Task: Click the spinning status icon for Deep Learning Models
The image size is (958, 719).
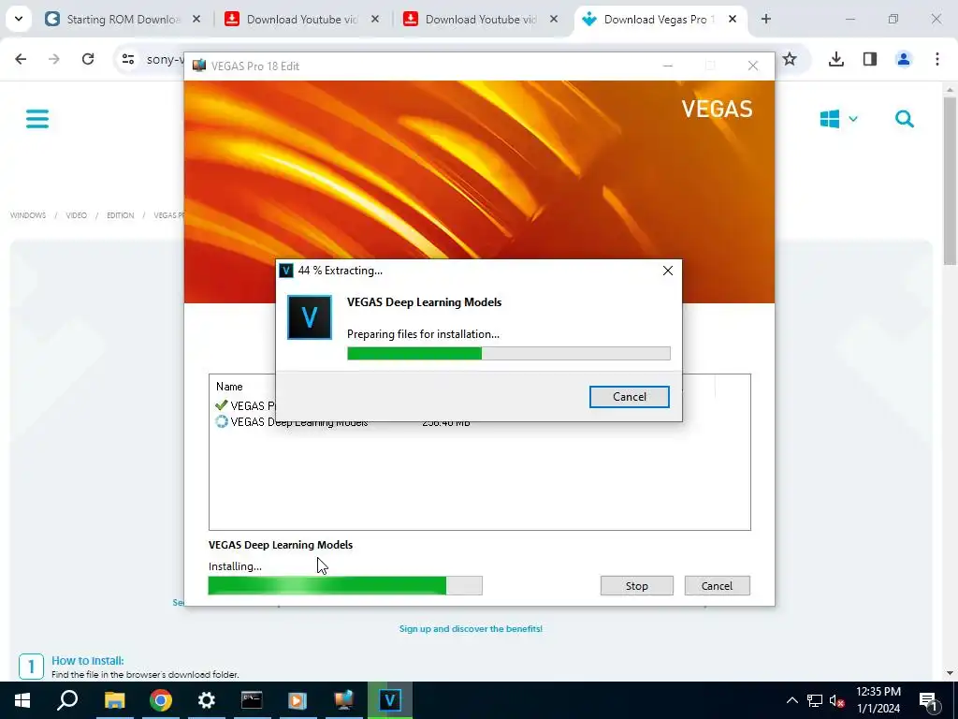Action: coord(221,422)
